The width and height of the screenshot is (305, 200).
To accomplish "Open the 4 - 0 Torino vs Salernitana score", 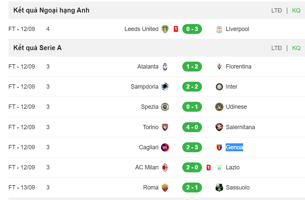I will point(192,127).
